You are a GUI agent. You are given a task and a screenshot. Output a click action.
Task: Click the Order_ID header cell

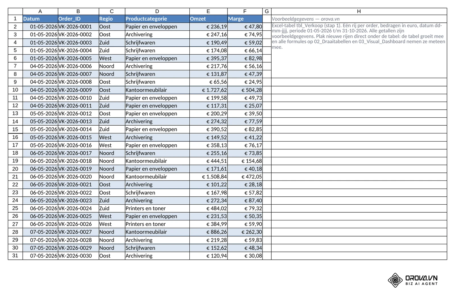pyautogui.click(x=78, y=19)
